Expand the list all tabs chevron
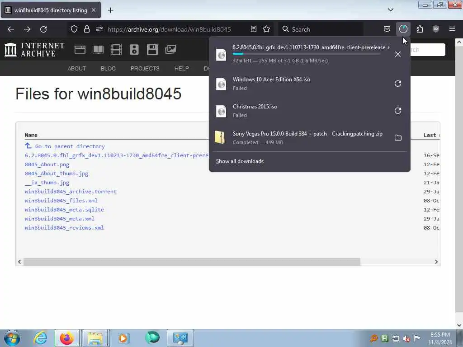The image size is (463, 347). tap(390, 10)
